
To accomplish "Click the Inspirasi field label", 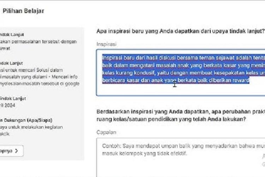I will (x=106, y=44).
